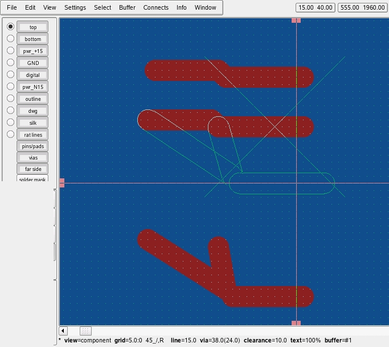The image size is (389, 347).
Task: Toggle the pins/pads visibility button
Action: click(x=33, y=146)
